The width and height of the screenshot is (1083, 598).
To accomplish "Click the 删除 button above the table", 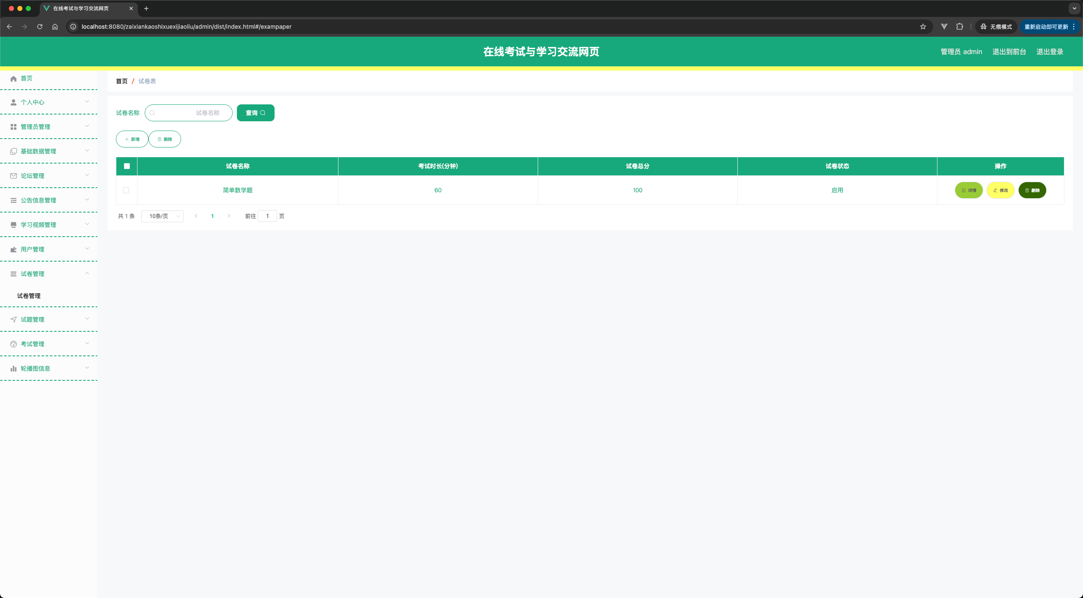I will 165,139.
